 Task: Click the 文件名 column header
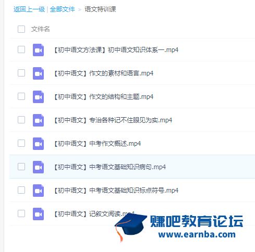40,29
